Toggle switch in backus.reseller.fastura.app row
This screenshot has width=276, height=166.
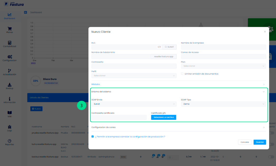point(271,157)
